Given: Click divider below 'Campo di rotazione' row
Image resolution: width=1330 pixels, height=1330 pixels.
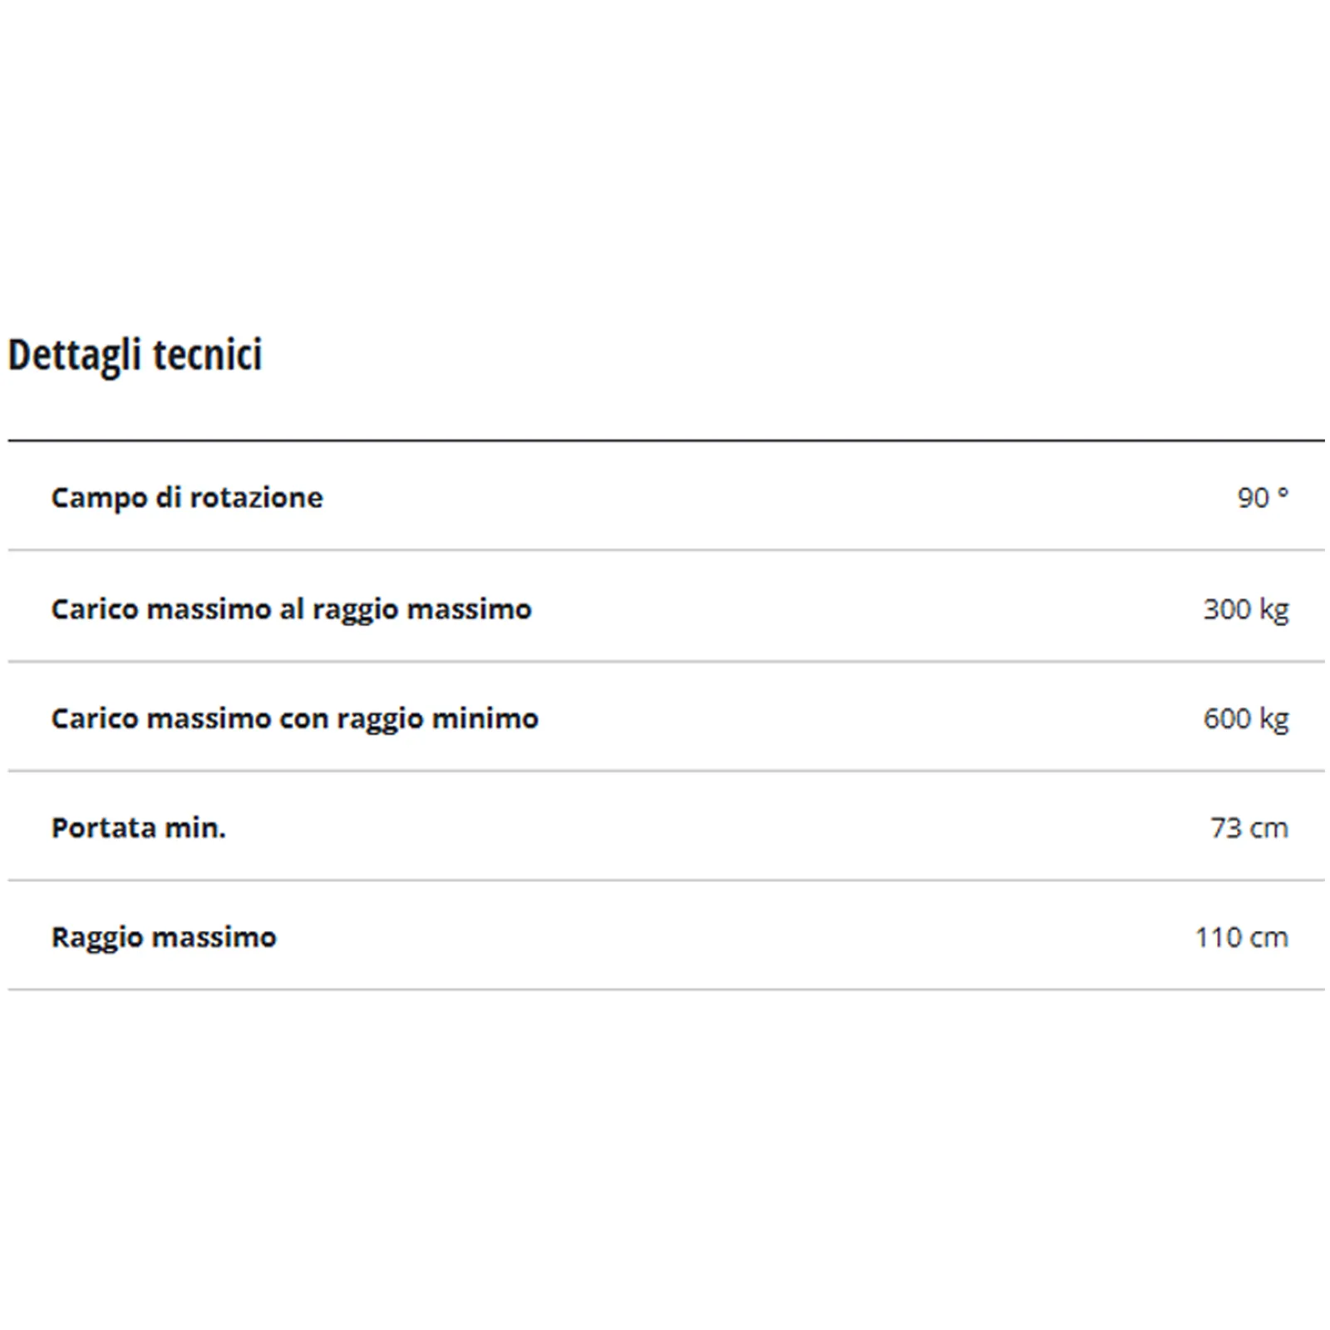Looking at the screenshot, I should pos(665,549).
